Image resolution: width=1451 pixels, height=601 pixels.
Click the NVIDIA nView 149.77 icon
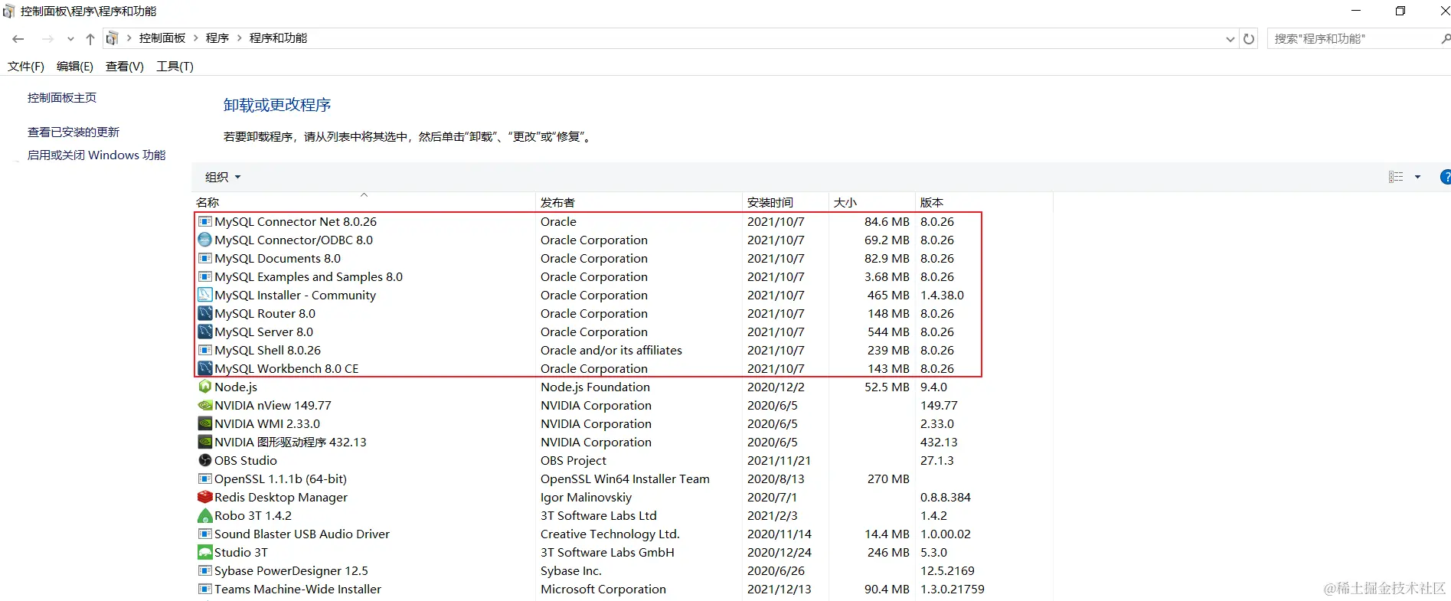205,405
